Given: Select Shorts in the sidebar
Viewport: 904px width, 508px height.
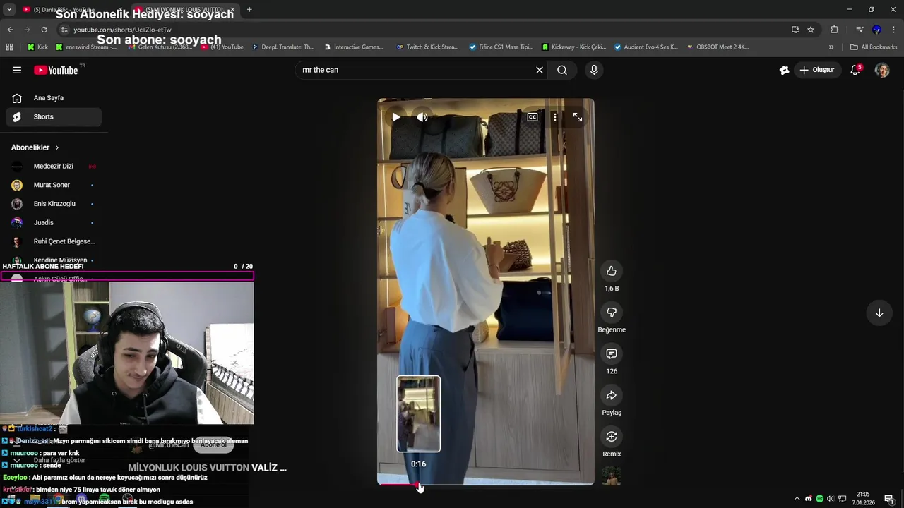Looking at the screenshot, I should [x=54, y=116].
